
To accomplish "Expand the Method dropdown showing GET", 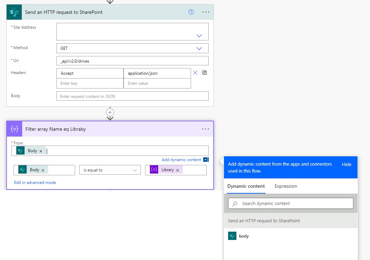I will (199, 48).
